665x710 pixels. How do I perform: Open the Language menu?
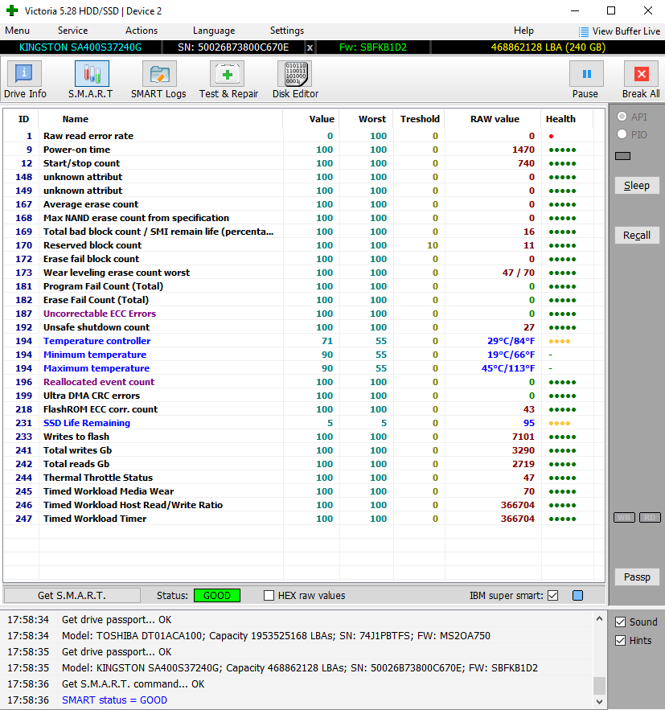point(214,31)
